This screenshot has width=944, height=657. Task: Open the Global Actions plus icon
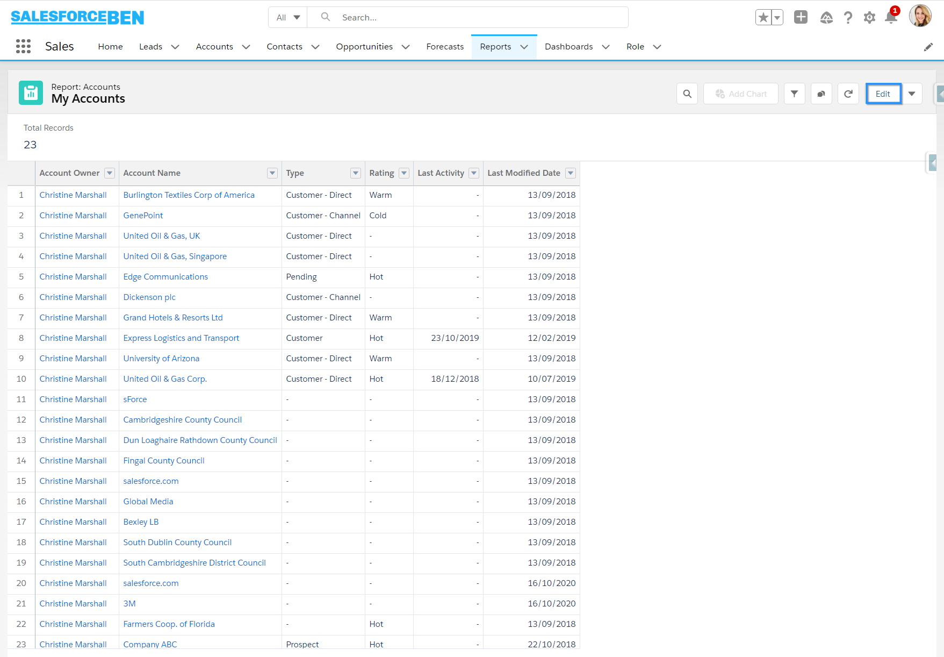pyautogui.click(x=801, y=17)
